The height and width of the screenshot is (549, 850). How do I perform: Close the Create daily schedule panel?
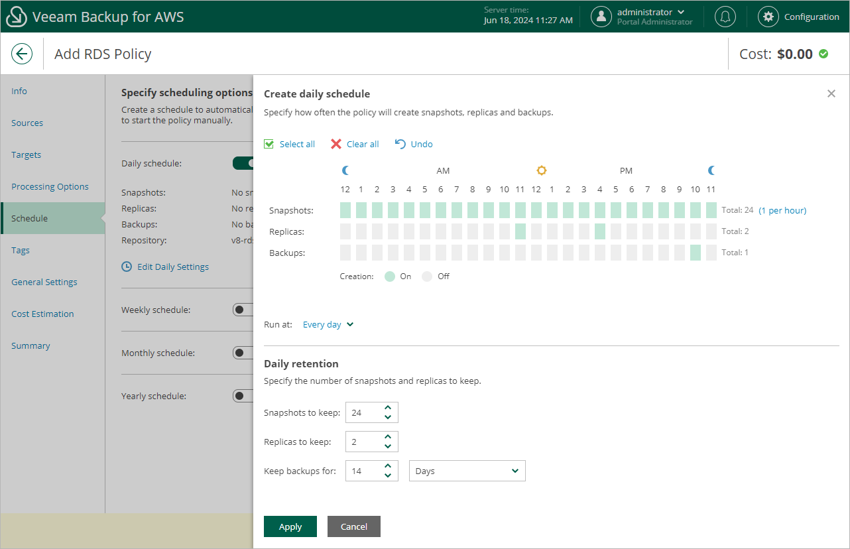[x=831, y=93]
